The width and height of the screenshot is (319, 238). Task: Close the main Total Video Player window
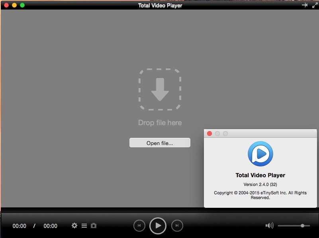[6, 5]
